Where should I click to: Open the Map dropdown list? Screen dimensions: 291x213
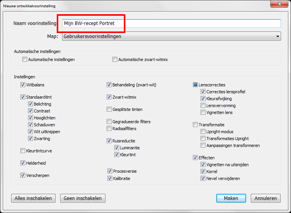click(171, 36)
